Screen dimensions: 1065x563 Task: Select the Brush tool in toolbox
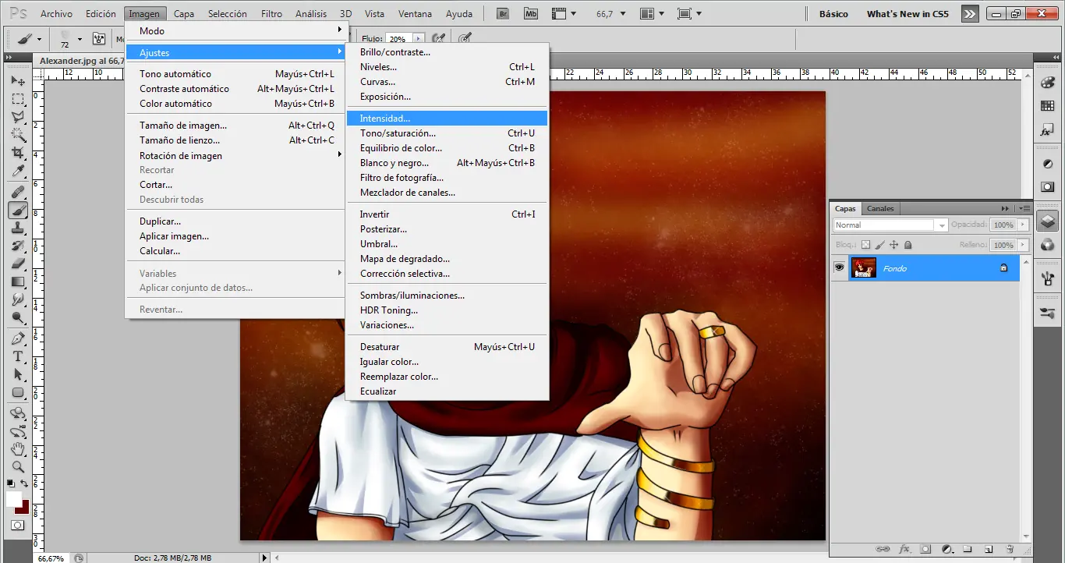[18, 211]
